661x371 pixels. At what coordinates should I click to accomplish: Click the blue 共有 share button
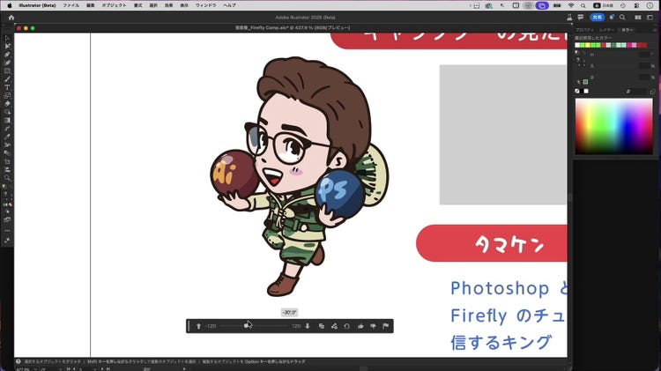click(598, 17)
